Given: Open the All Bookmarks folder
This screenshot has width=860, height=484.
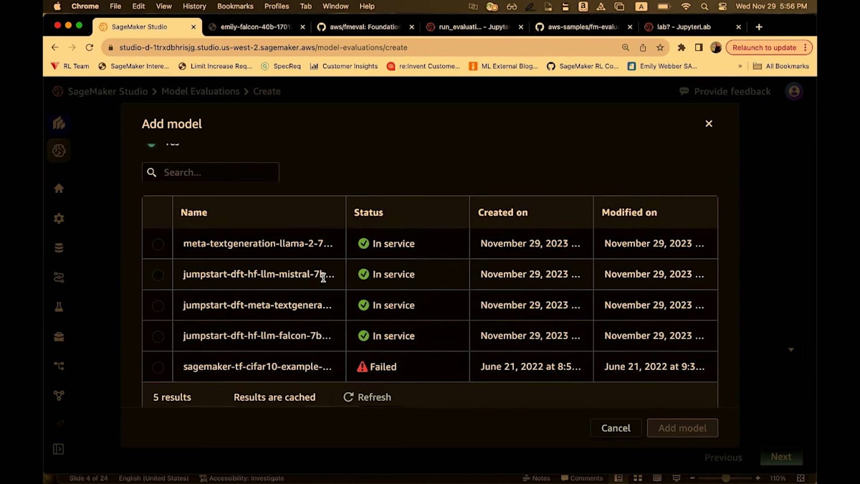Looking at the screenshot, I should [x=780, y=66].
